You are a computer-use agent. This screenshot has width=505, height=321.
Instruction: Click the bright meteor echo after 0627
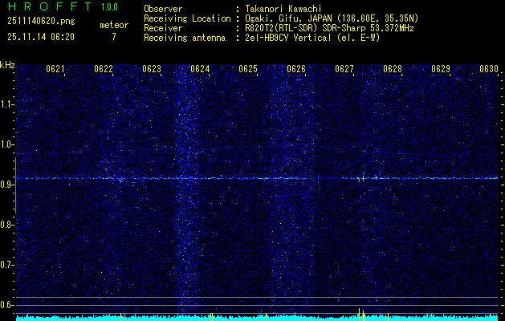coord(363,177)
